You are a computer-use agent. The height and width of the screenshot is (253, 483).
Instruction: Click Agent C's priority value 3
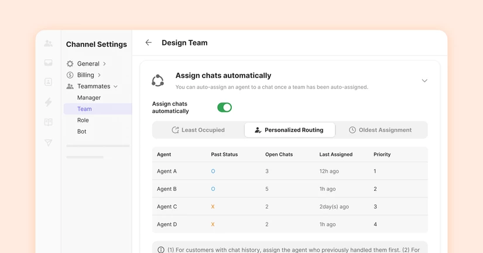[x=375, y=207]
